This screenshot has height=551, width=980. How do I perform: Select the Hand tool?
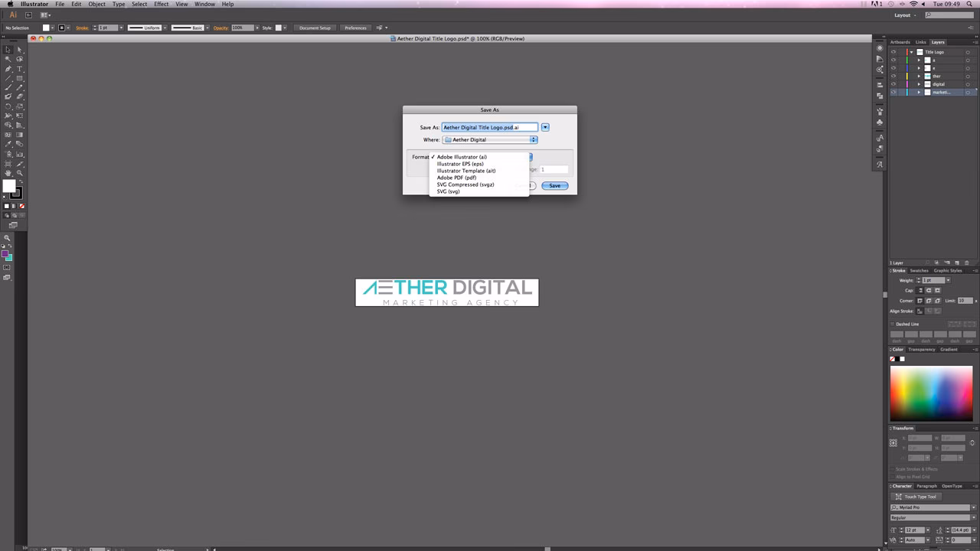click(x=6, y=174)
